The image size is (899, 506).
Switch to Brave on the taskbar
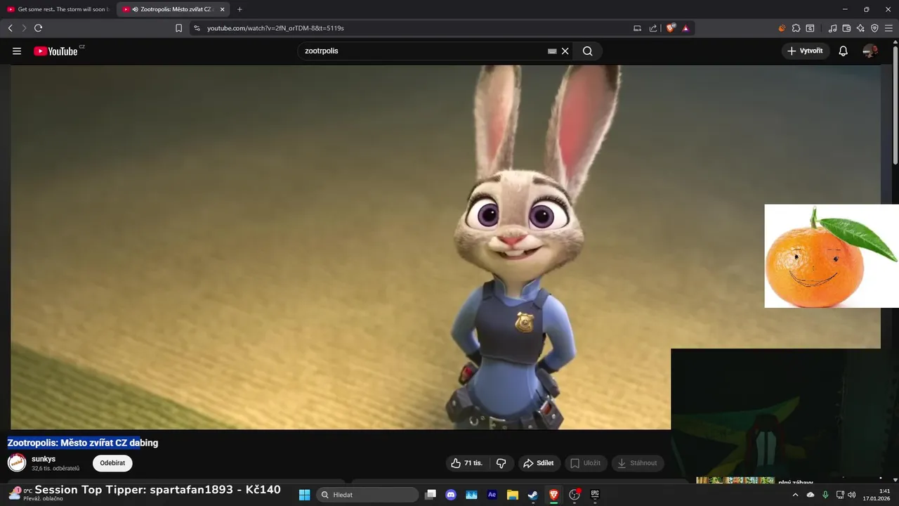coord(553,495)
